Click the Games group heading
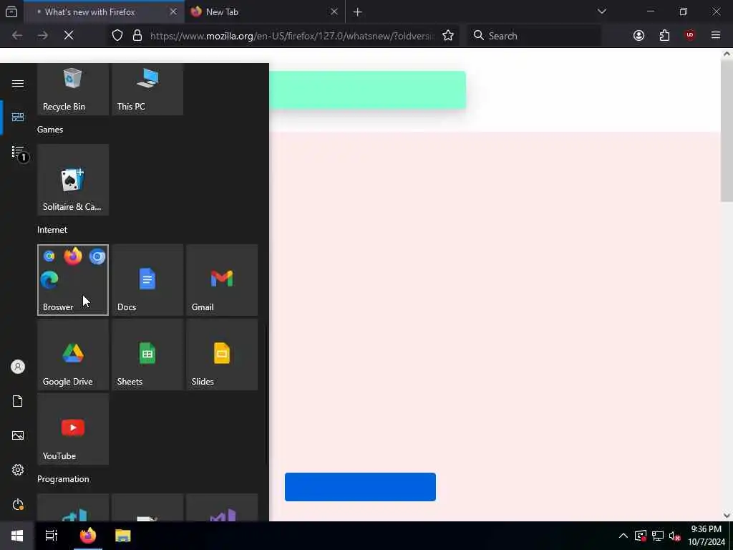 click(50, 130)
